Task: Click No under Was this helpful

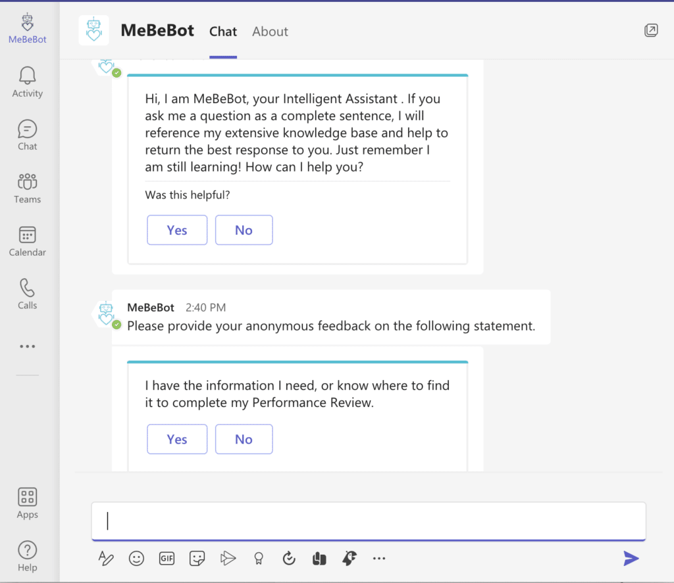Action: pyautogui.click(x=244, y=230)
